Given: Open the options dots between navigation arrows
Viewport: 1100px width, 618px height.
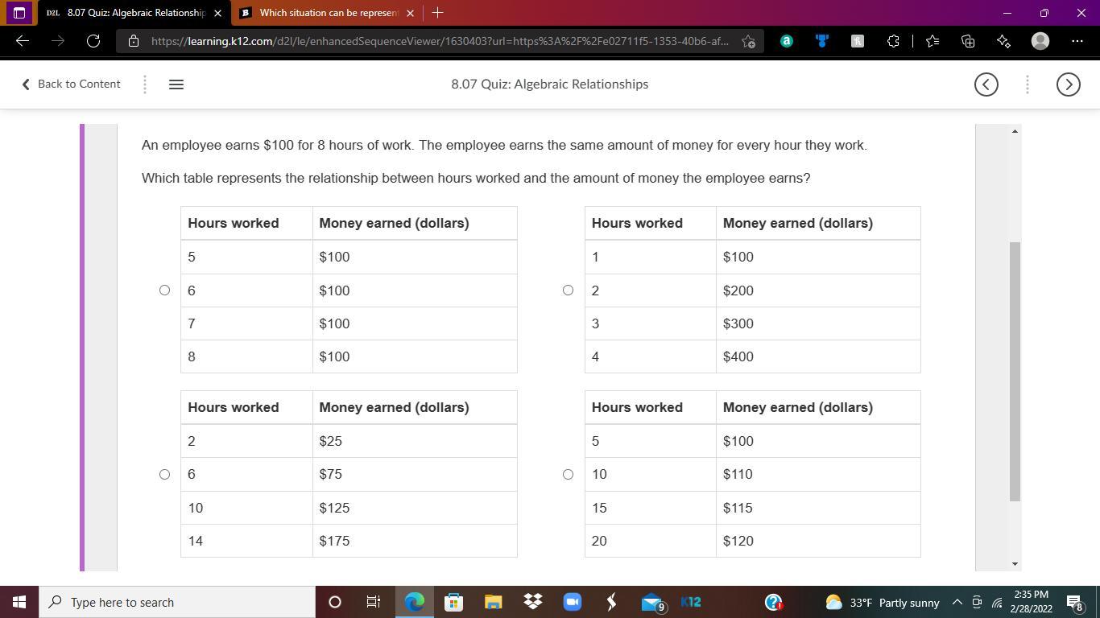Looking at the screenshot, I should pyautogui.click(x=1028, y=84).
